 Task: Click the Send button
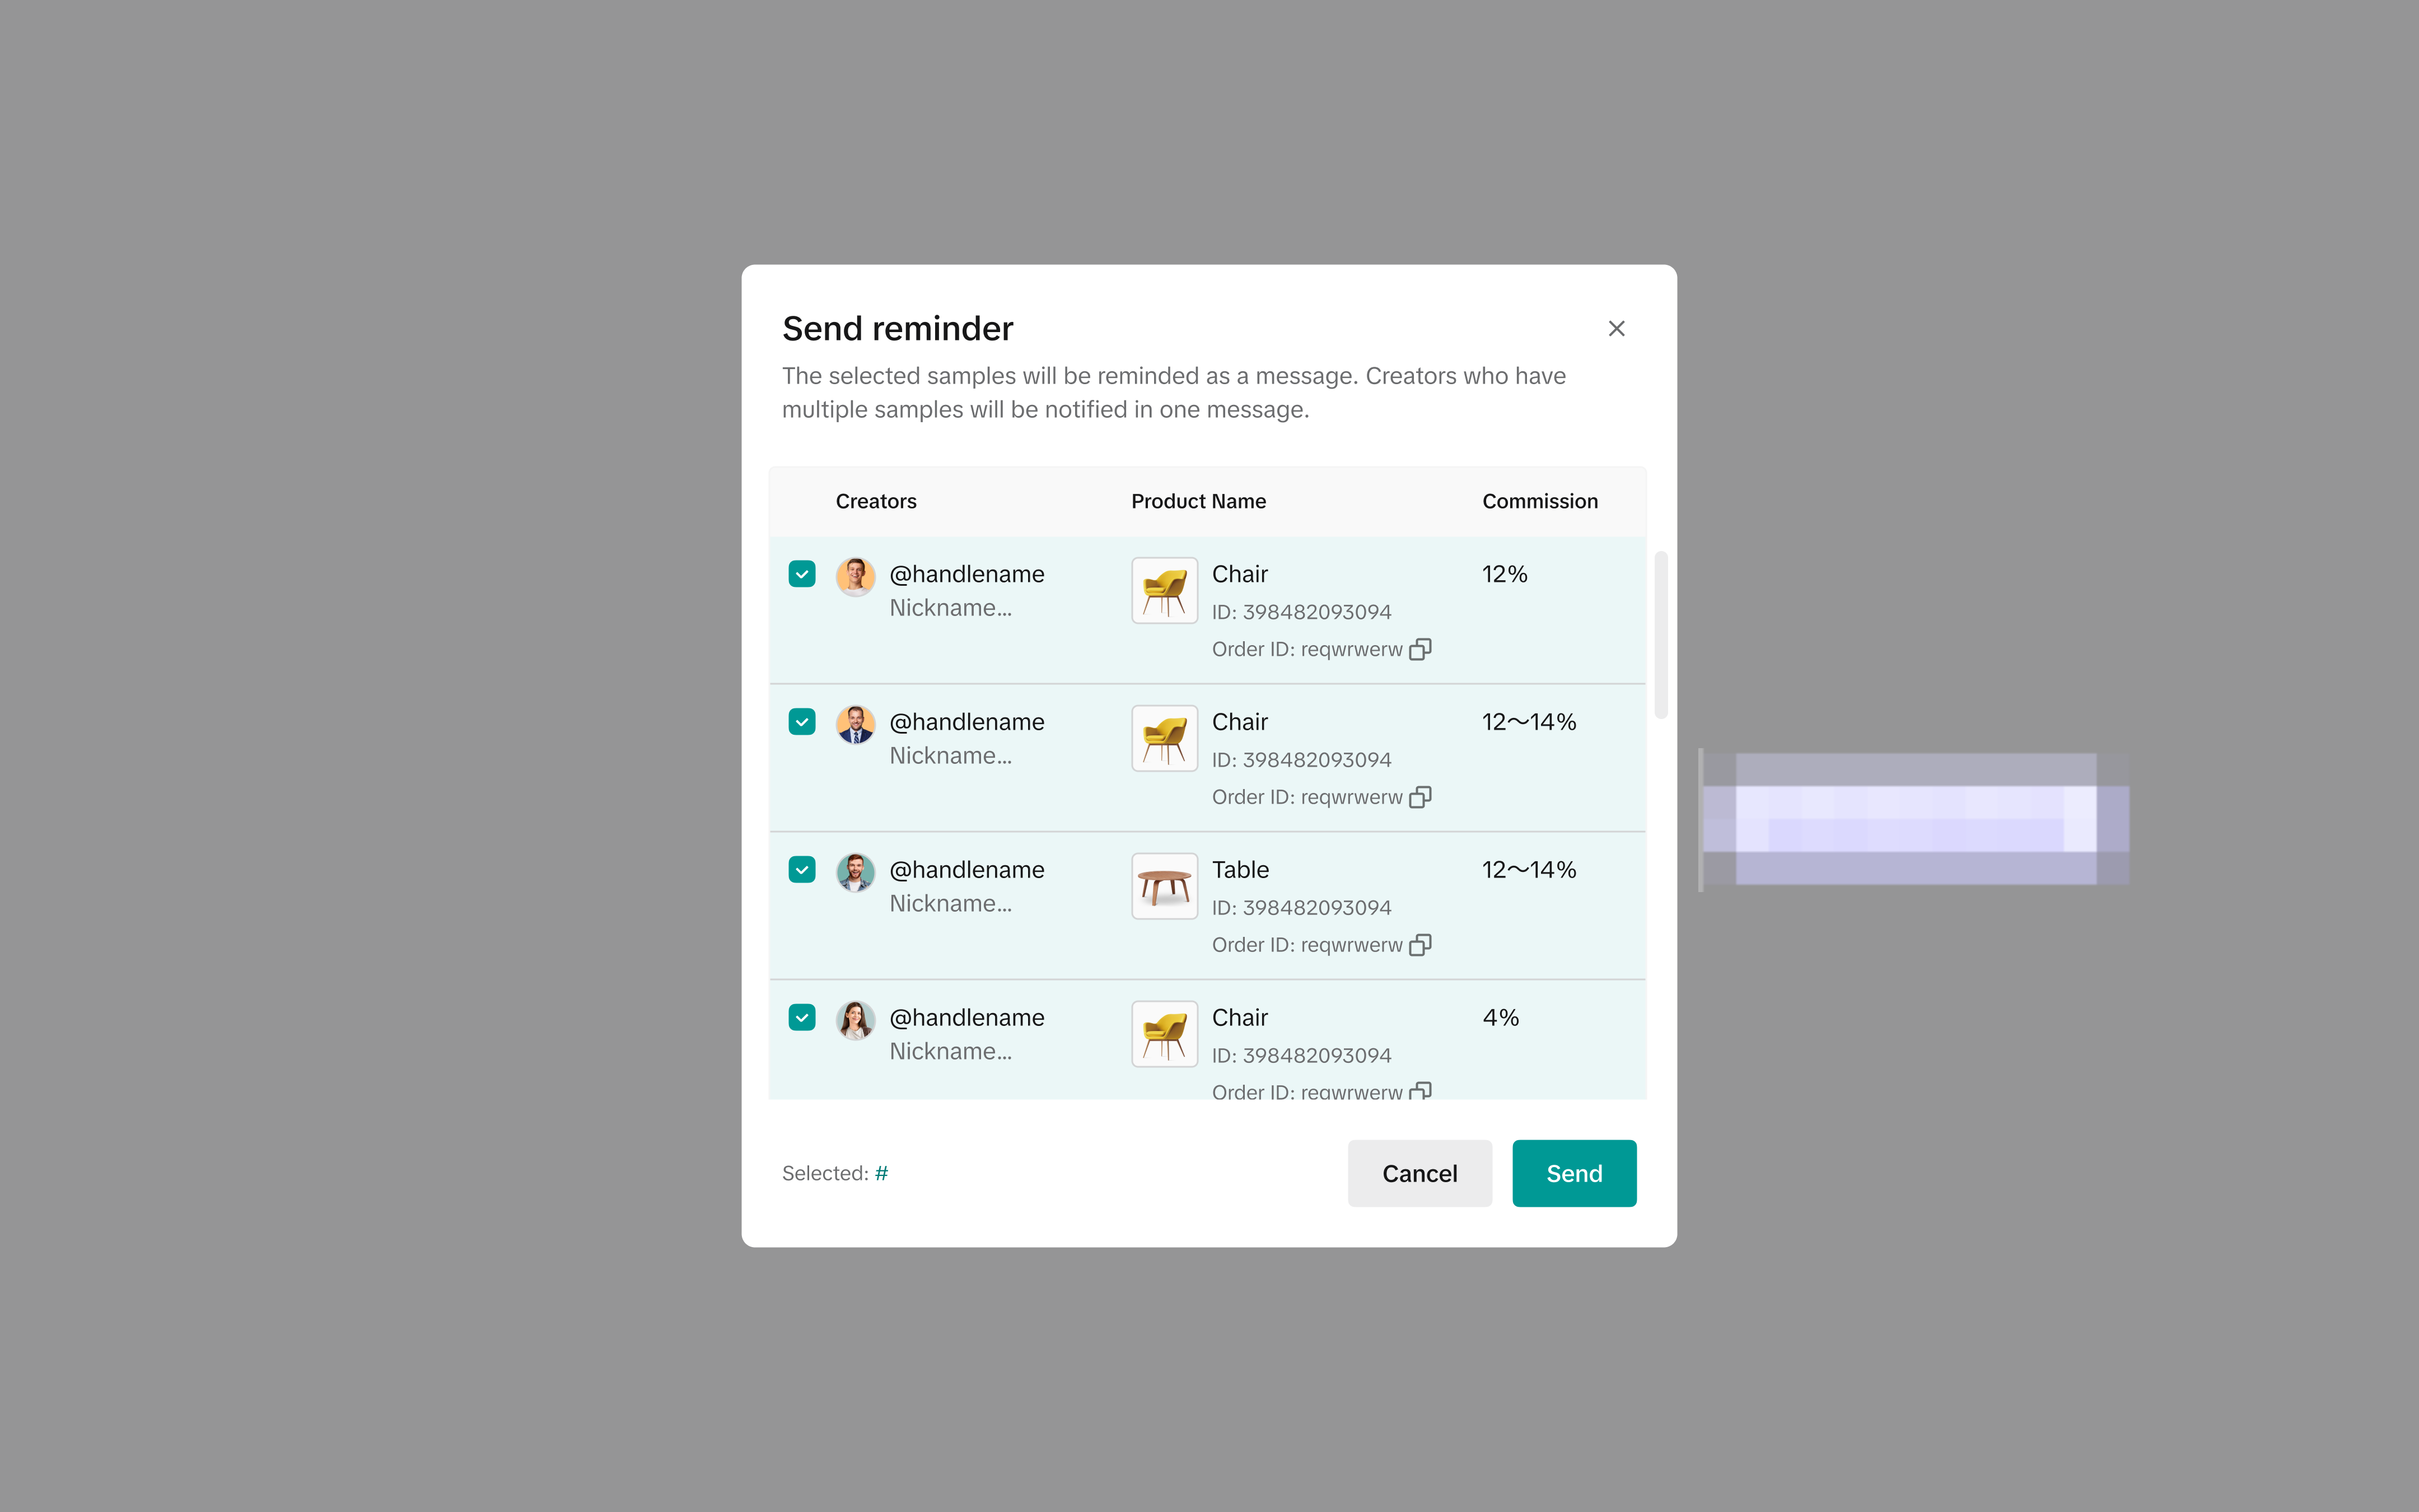1575,1173
